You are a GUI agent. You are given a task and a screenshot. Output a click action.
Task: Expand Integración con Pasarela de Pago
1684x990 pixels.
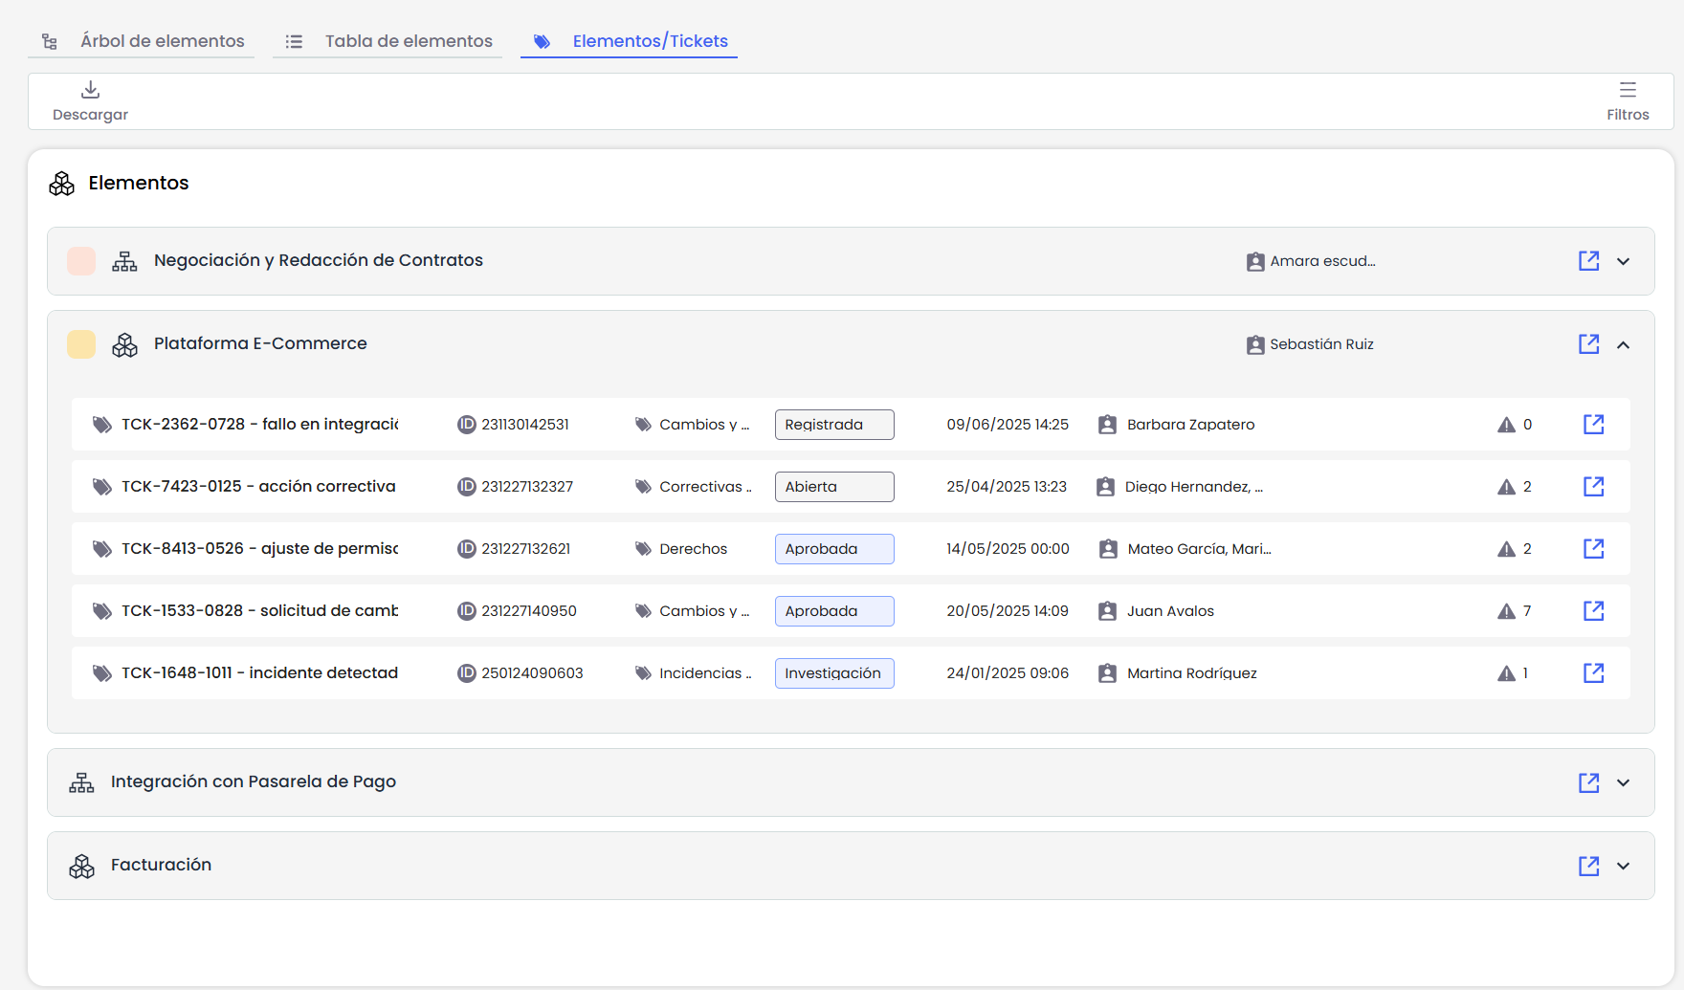(1623, 782)
